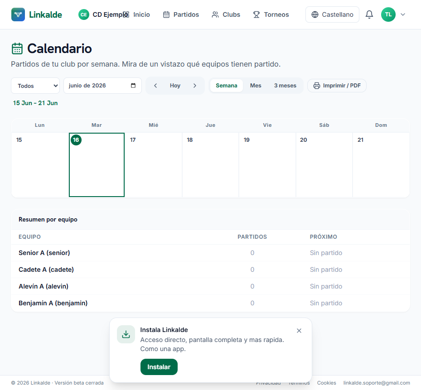The width and height of the screenshot is (421, 390).
Task: Select day 21 cell
Action: pos(381,165)
